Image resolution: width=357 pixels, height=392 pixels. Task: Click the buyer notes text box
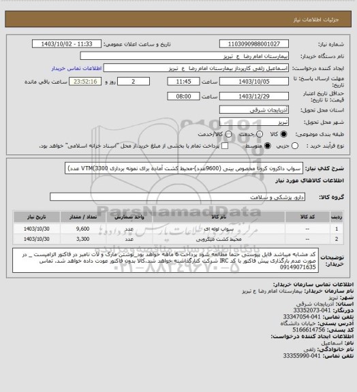pos(166,260)
